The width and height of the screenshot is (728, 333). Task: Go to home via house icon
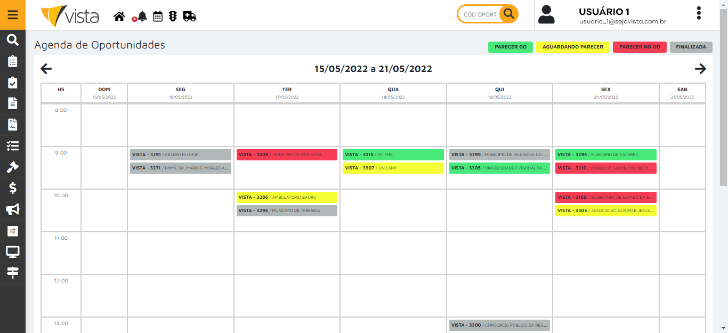(119, 17)
